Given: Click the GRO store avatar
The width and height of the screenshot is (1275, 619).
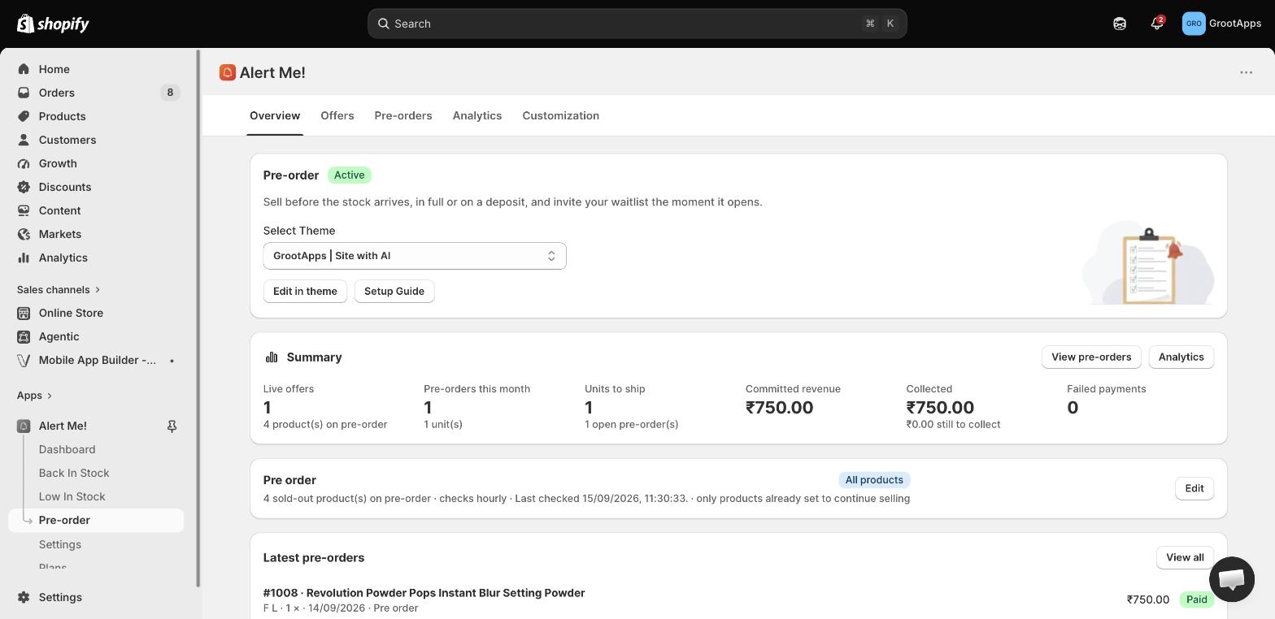Looking at the screenshot, I should (x=1194, y=24).
